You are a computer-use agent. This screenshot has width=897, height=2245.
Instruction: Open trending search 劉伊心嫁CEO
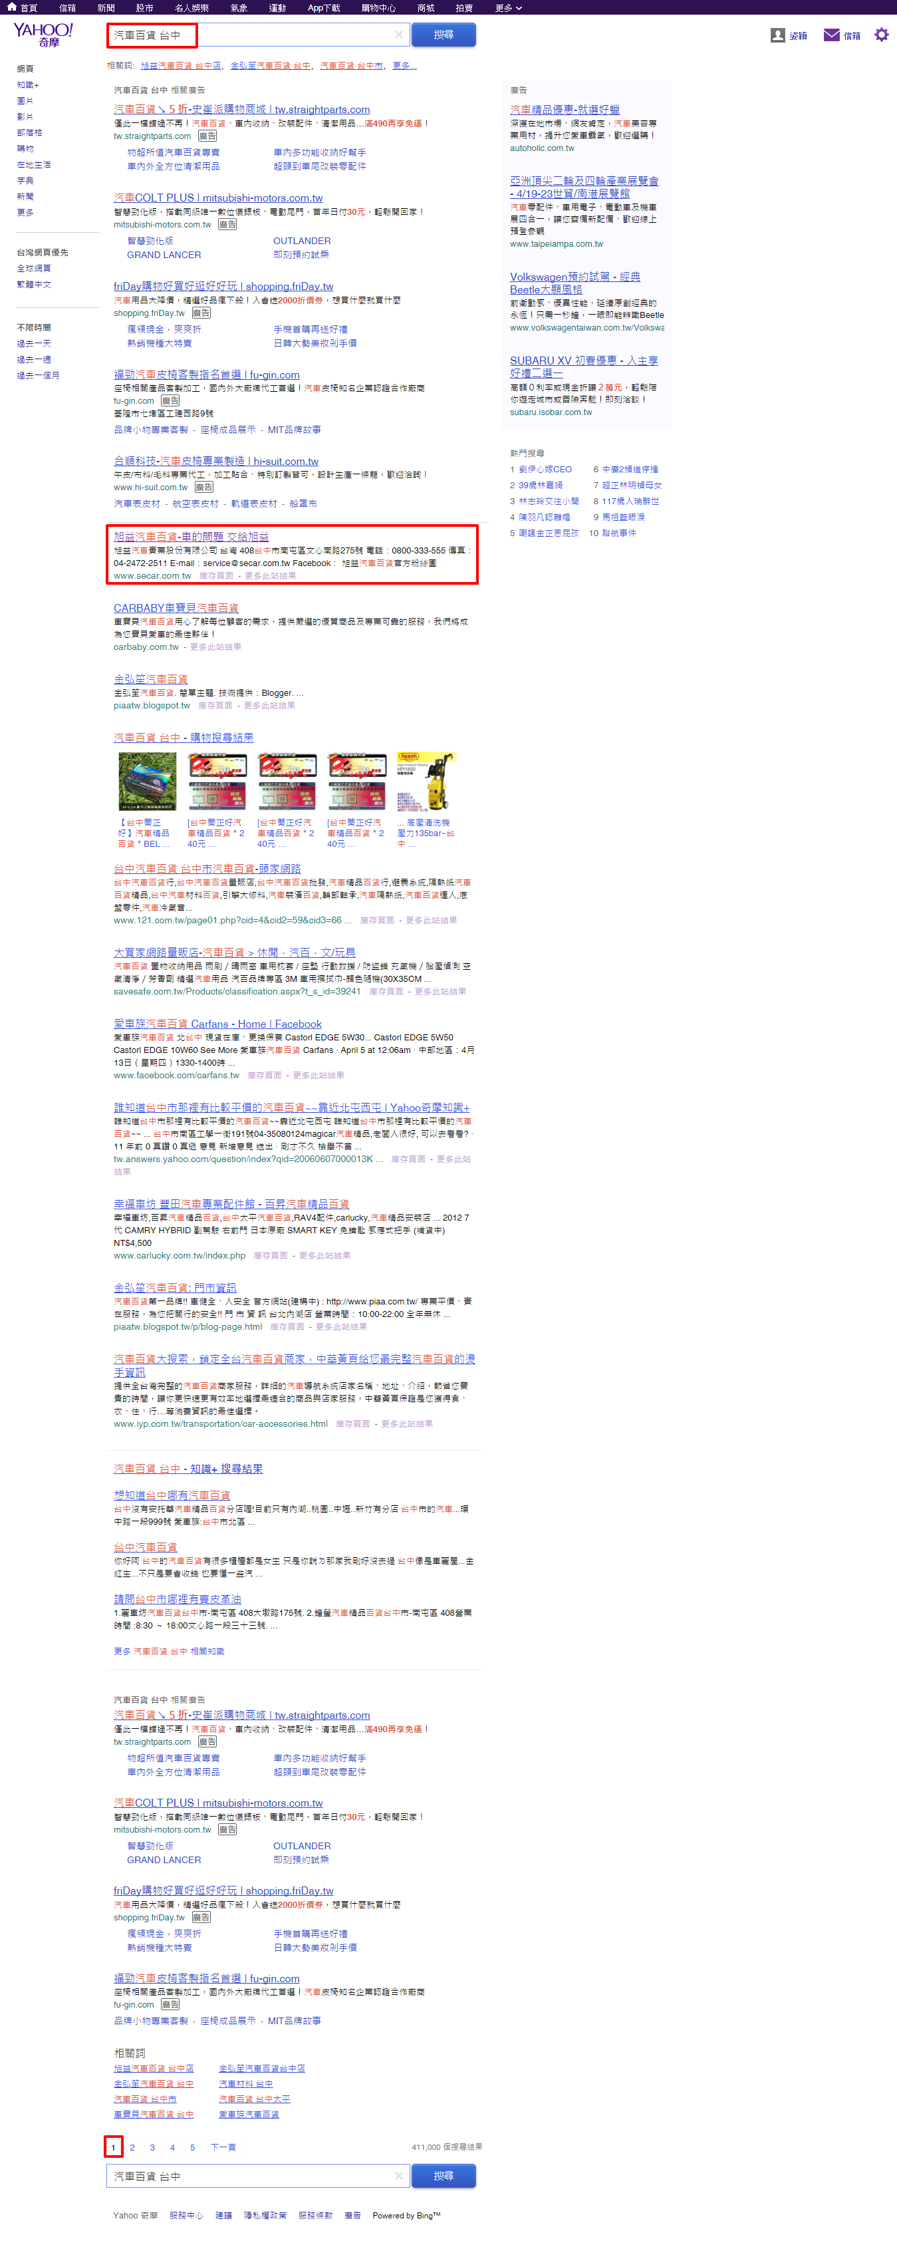click(x=545, y=469)
